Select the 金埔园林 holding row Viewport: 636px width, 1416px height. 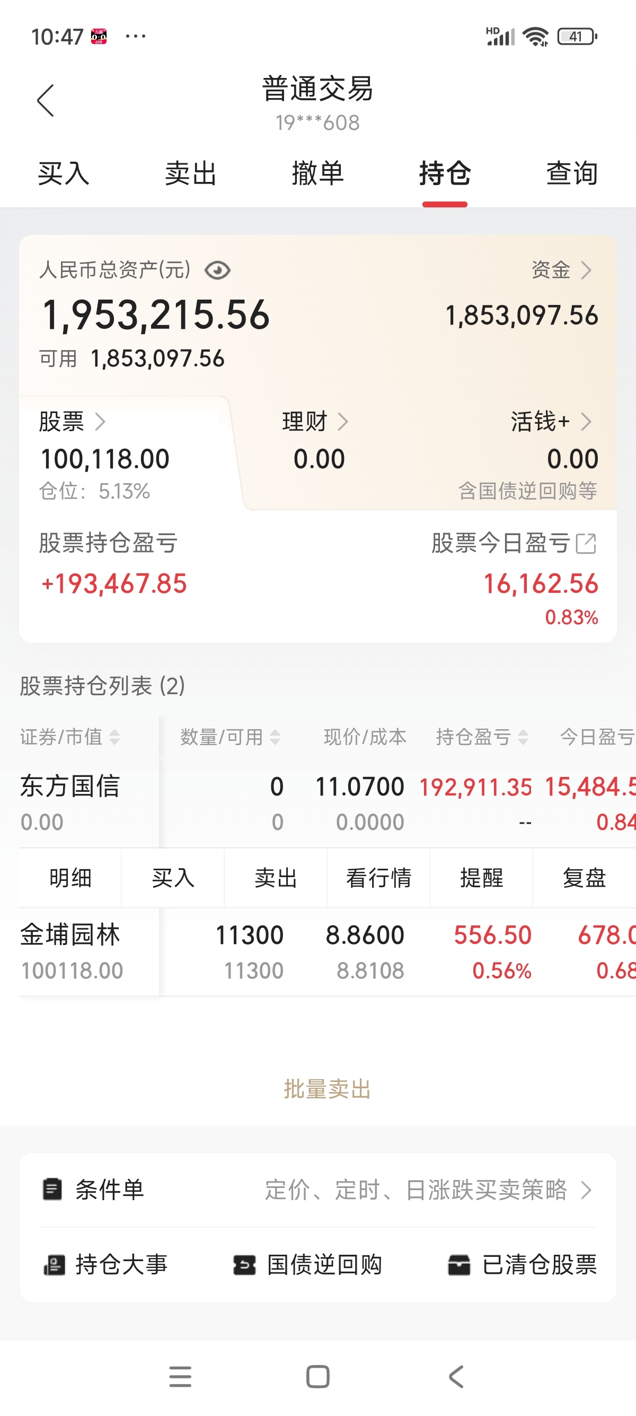[328, 952]
